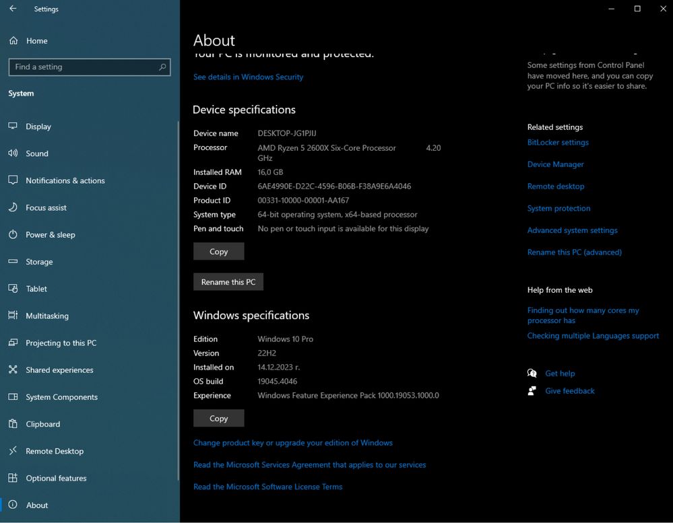
Task: Click the search magnifier icon
Action: (162, 67)
